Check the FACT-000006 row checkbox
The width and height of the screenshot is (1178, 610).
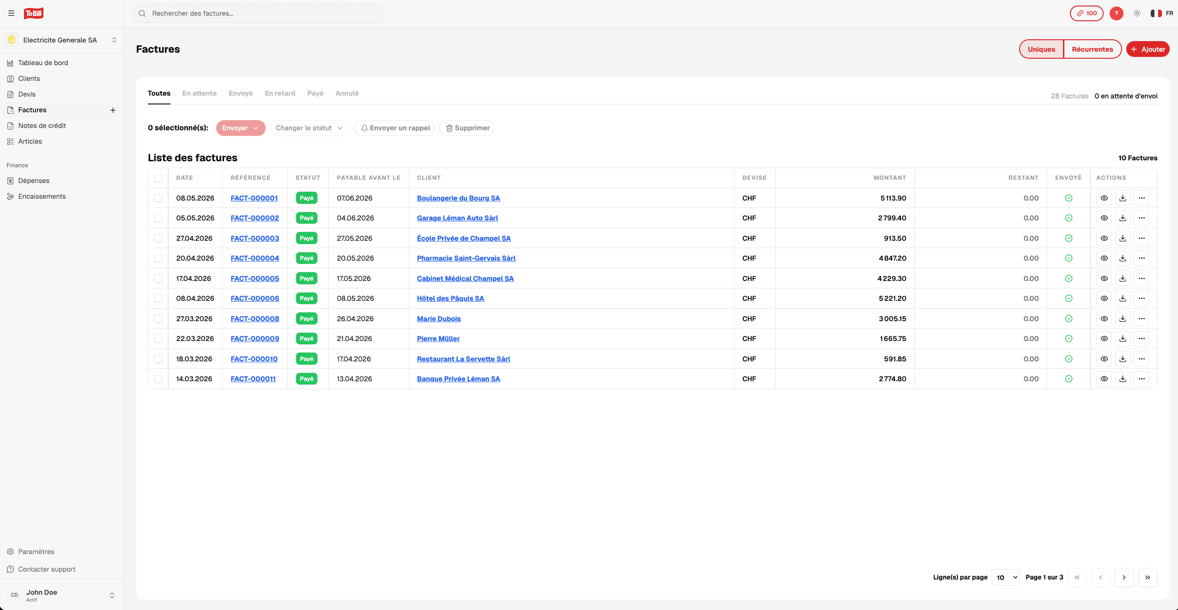pyautogui.click(x=158, y=299)
